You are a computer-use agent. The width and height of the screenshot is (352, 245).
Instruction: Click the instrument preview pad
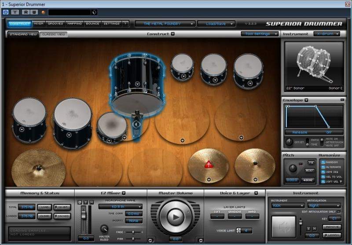click(283, 227)
